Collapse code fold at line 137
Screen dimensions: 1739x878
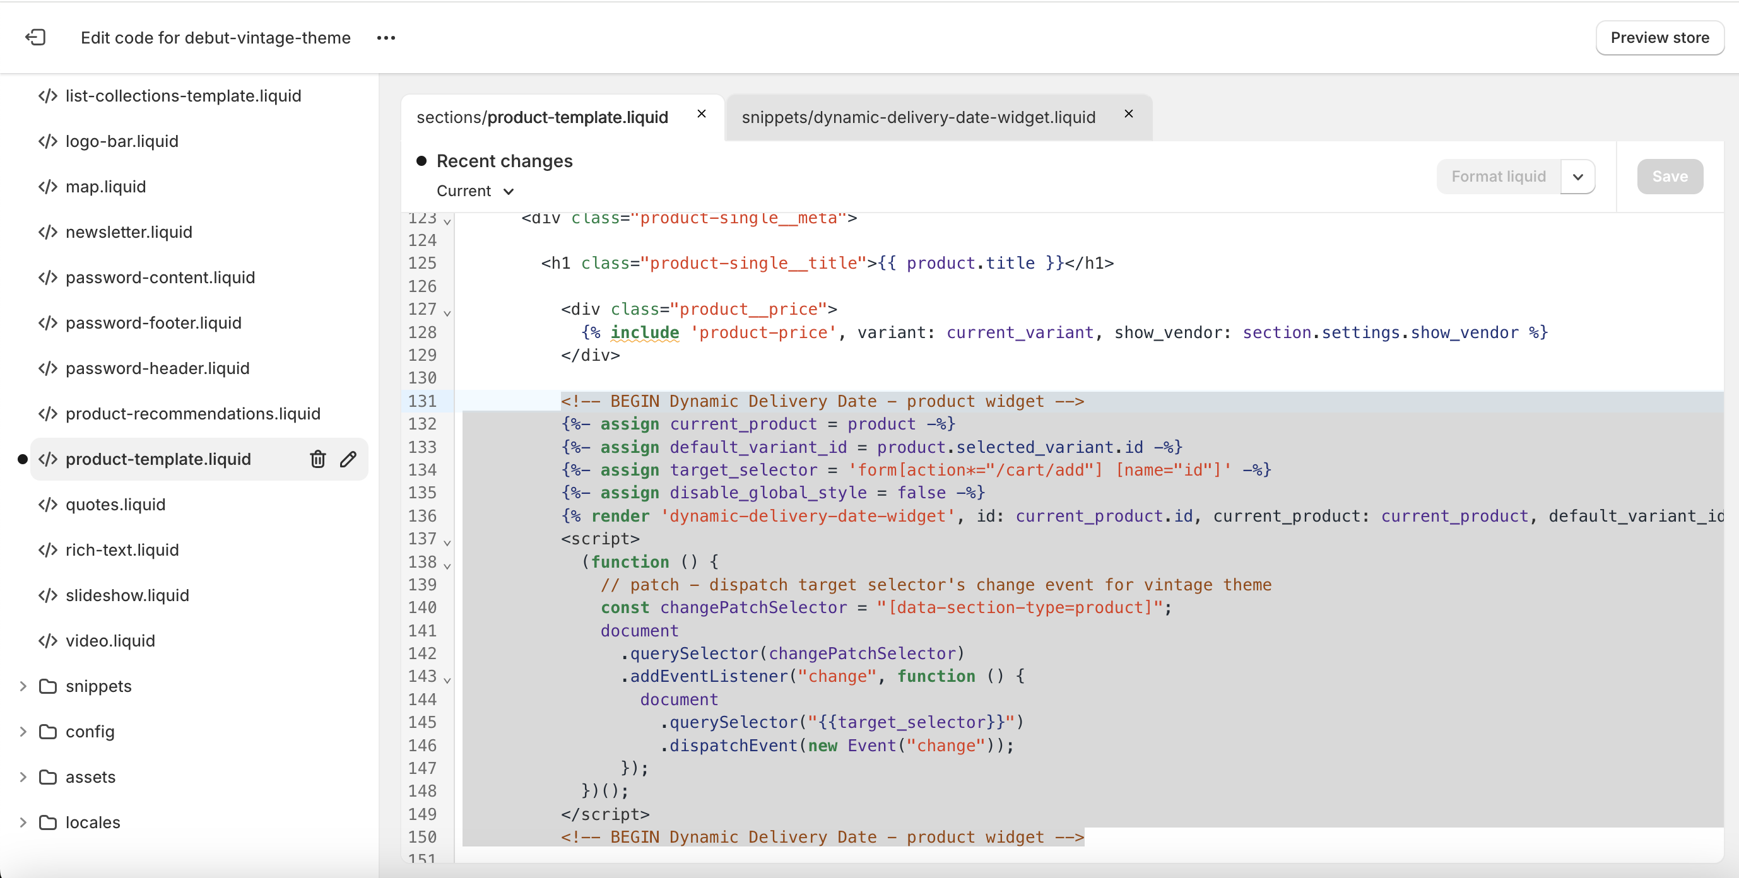tap(447, 542)
